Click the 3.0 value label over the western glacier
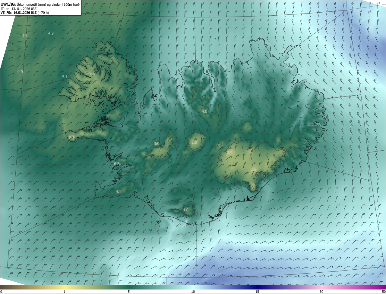Viewport: 386px width, 294px height. click(x=157, y=144)
